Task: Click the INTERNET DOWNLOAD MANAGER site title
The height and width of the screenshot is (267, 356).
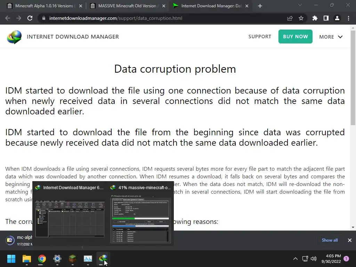Action: pos(73,37)
